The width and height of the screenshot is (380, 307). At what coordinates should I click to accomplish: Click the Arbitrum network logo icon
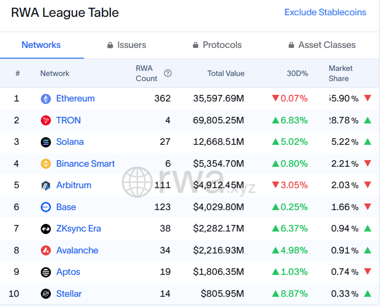45,186
